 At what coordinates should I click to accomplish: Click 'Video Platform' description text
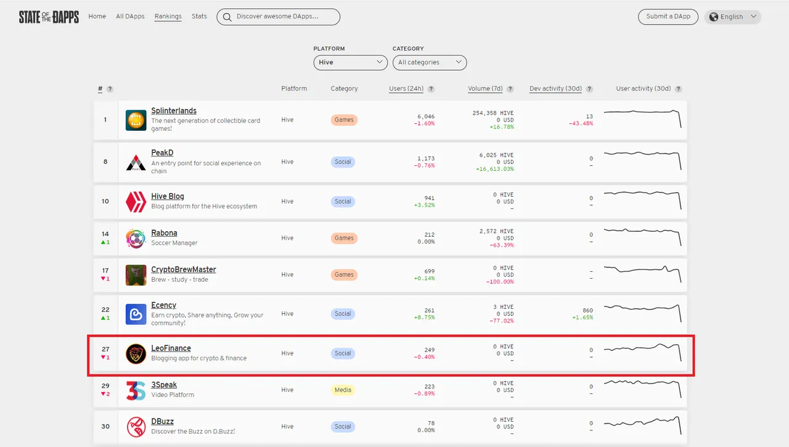pos(173,395)
